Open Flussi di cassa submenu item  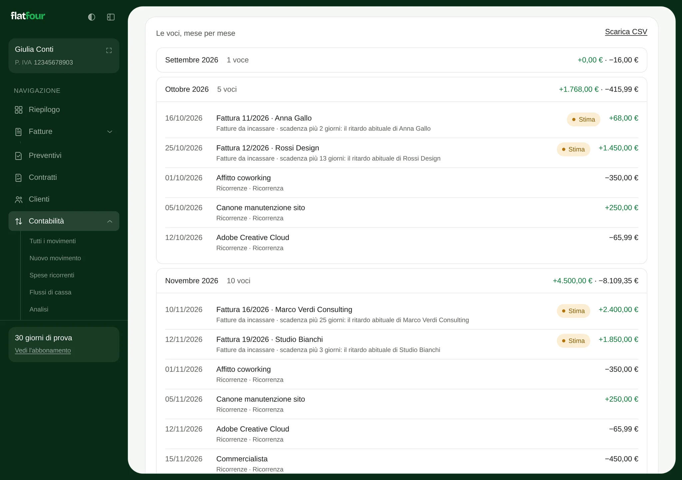pyautogui.click(x=51, y=292)
